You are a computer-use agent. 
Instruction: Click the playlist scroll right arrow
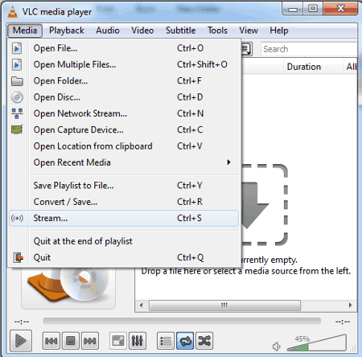point(350,306)
